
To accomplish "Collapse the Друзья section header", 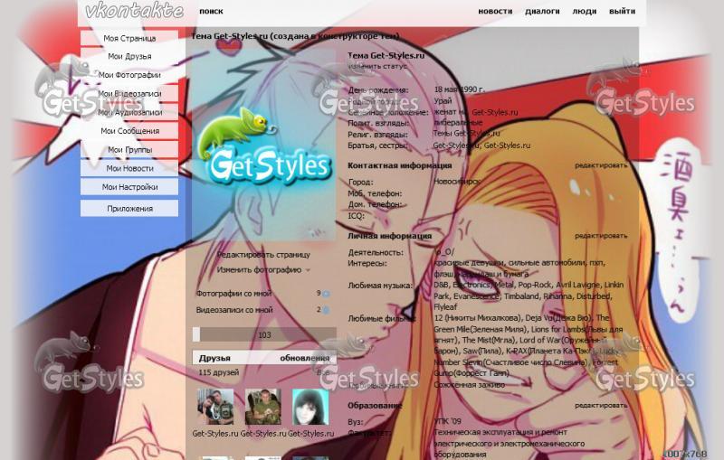I will point(214,358).
